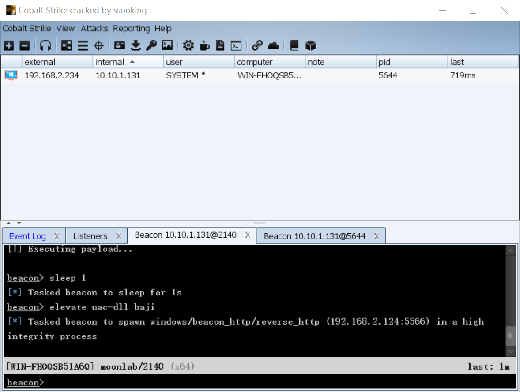Open payload generator gear icon

(188, 45)
